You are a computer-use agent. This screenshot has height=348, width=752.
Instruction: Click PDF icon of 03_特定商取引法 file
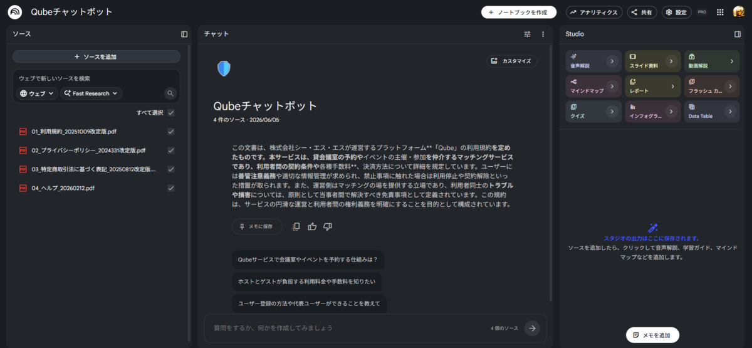coord(23,169)
